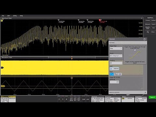Open the trigger Source dropdown
This screenshot has height=117, width=156.
click(x=116, y=56)
